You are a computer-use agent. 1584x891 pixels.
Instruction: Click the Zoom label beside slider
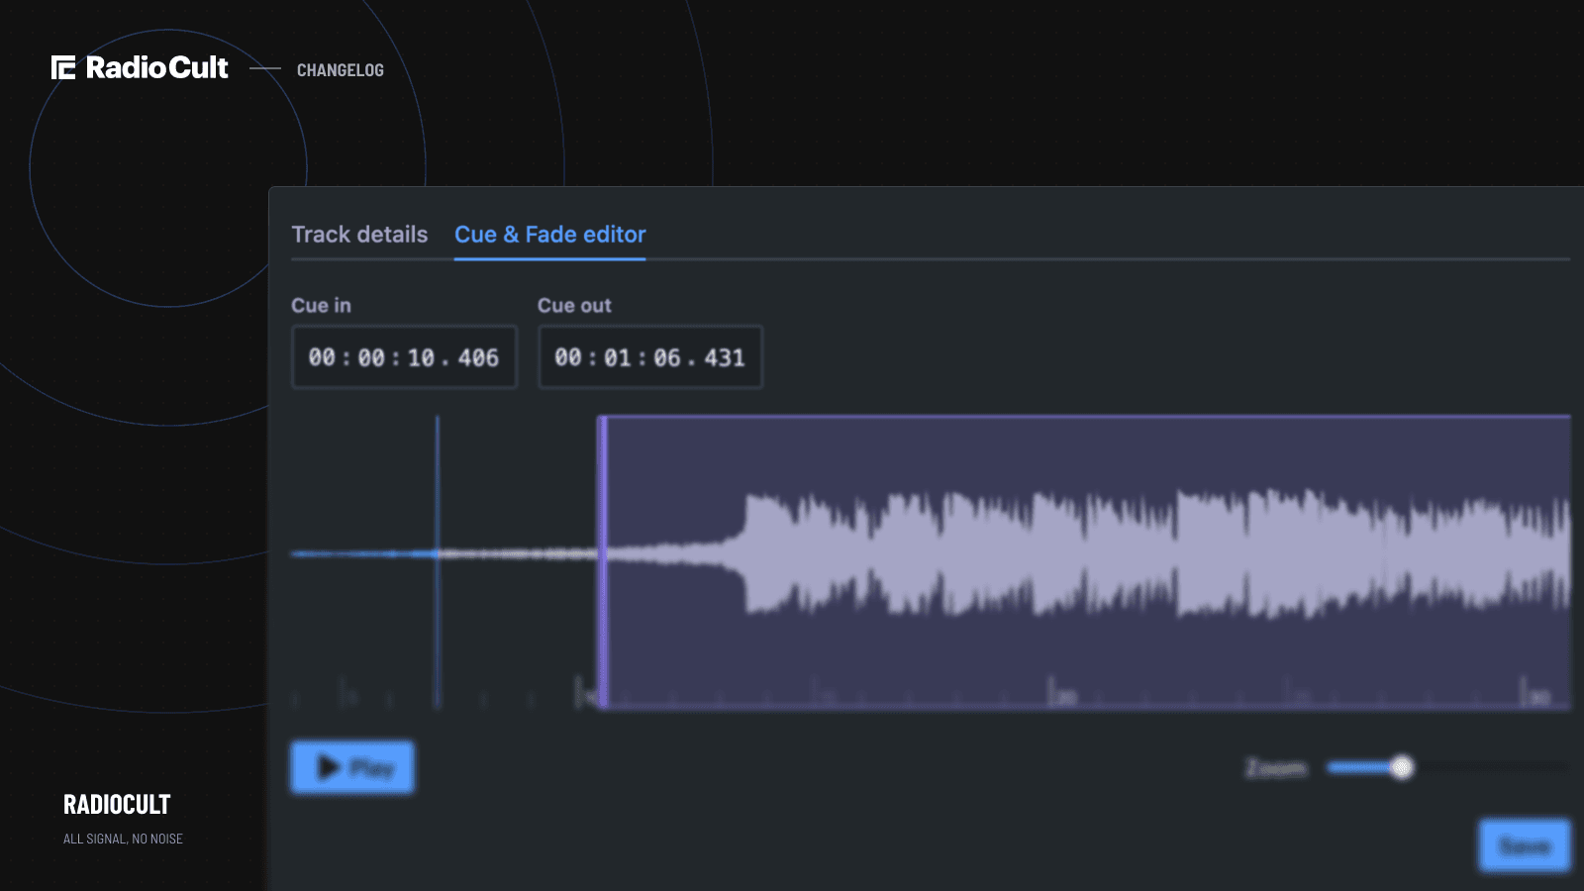pos(1276,767)
